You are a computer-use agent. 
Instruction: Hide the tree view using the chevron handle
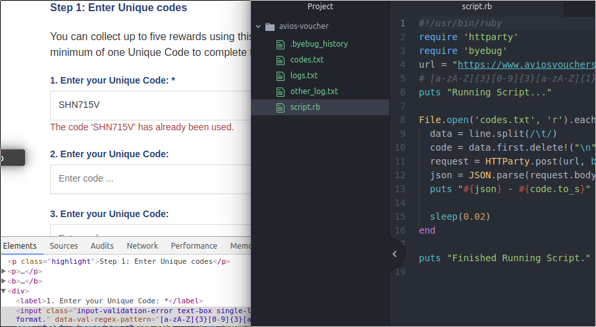point(394,254)
